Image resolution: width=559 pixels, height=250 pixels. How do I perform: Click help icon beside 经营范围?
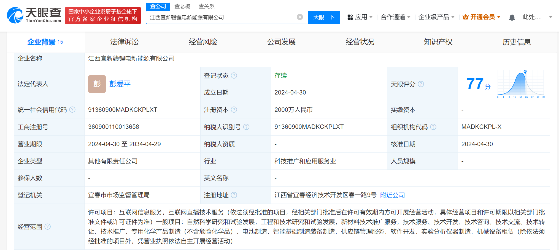(48, 227)
